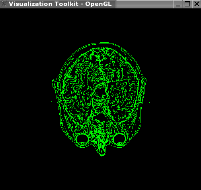
Task: Click the left ear outline
Action: pyautogui.click(x=54, y=85)
